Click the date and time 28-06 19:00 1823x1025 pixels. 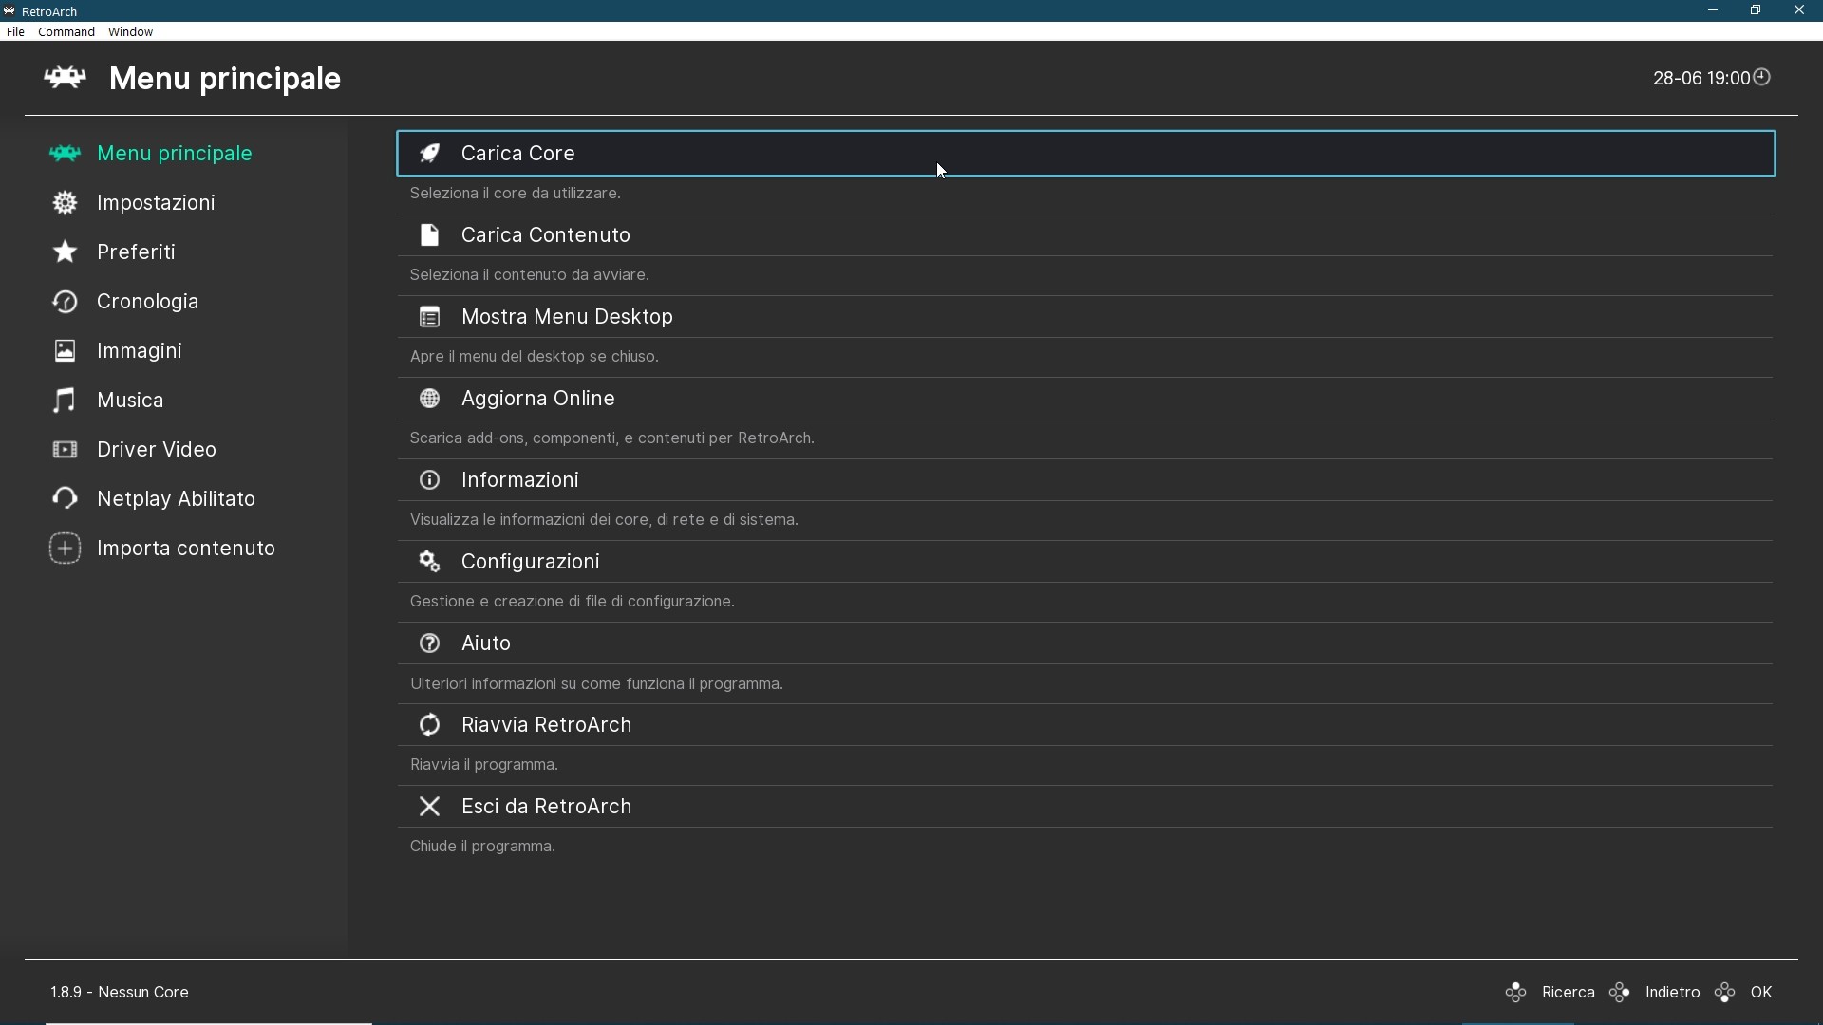tap(1701, 78)
